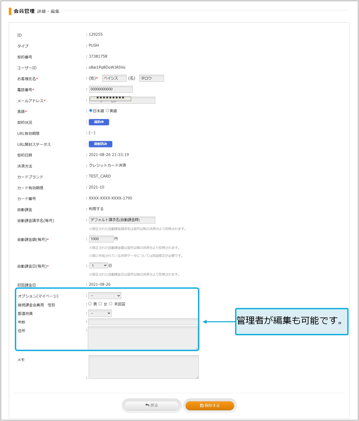The image size is (359, 421).
Task: Click the 戻る back button
Action: coord(151,405)
